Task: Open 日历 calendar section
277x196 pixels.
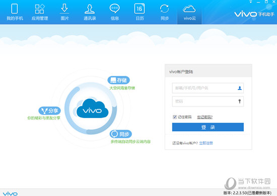Action: [140, 12]
